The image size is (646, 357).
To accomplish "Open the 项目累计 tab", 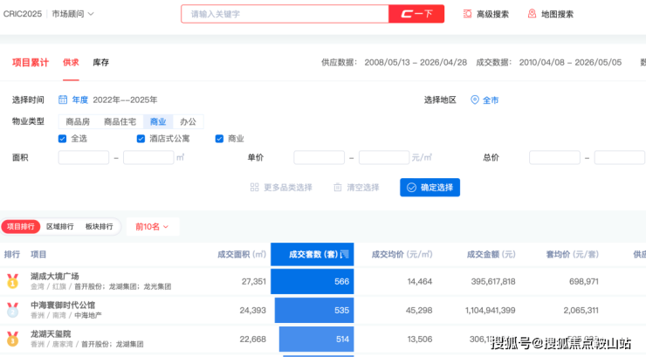I will pyautogui.click(x=31, y=63).
